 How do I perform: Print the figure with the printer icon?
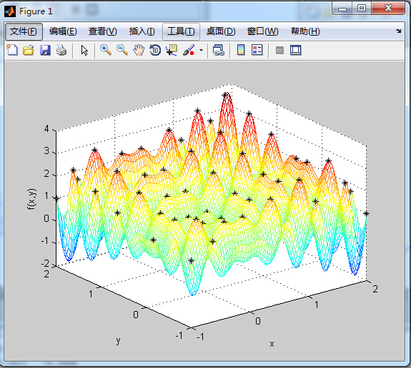click(x=61, y=50)
